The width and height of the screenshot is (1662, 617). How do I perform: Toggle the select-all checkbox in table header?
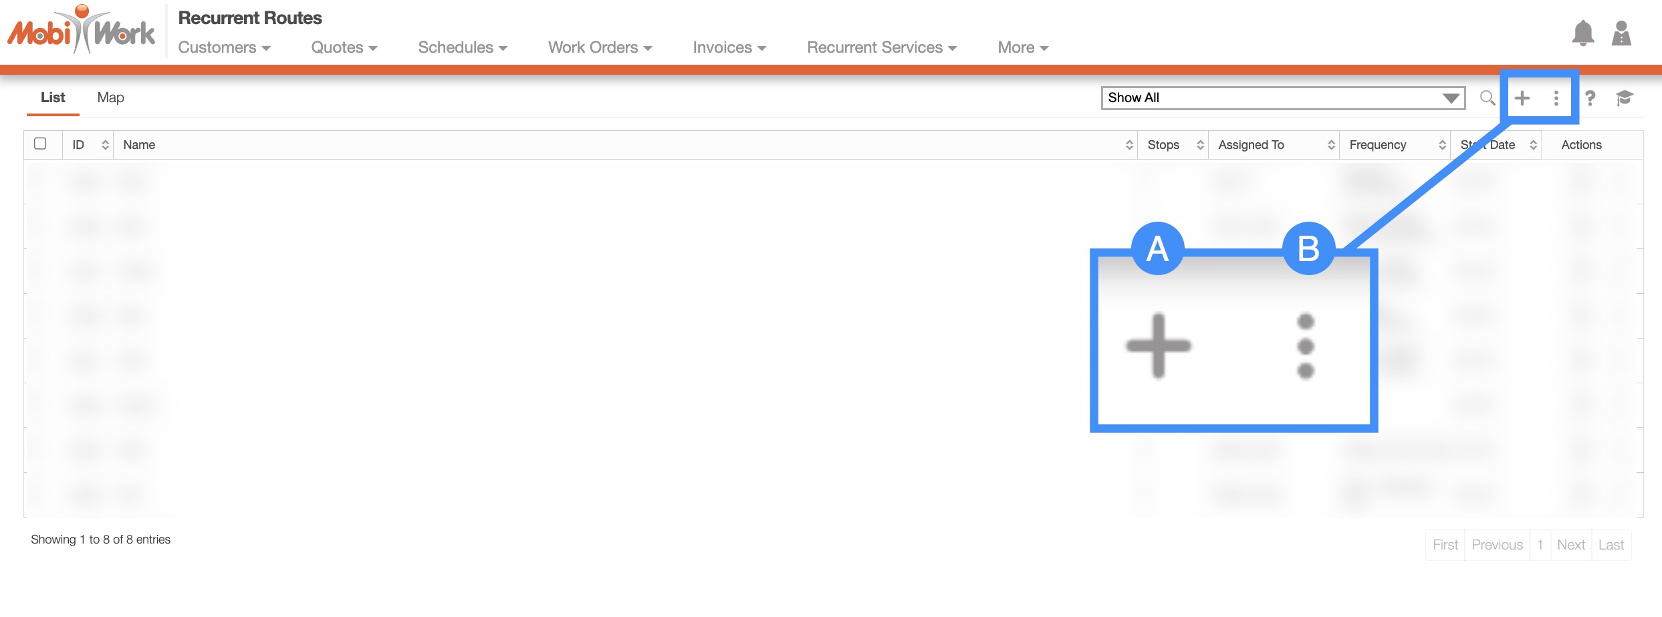coord(40,144)
